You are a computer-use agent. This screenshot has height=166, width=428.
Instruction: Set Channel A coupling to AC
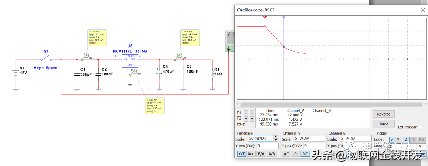(x=286, y=154)
